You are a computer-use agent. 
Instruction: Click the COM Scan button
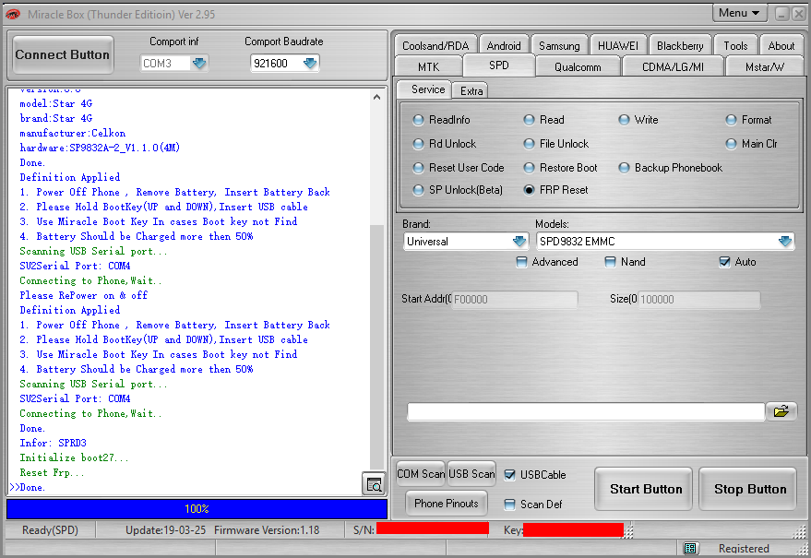(x=421, y=474)
